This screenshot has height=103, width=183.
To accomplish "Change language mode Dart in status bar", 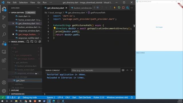I will pos(74,97).
